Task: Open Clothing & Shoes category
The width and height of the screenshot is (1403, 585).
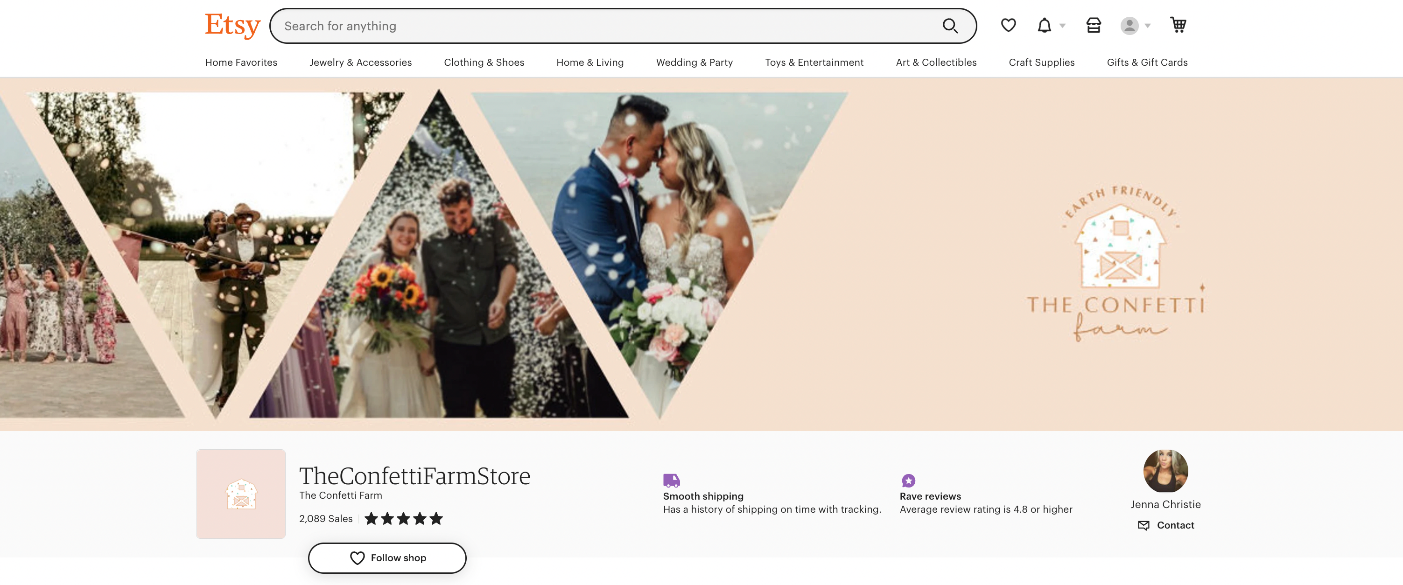Action: point(484,62)
